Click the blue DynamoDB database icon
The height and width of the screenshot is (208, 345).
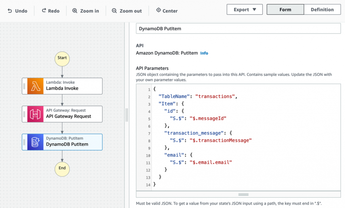coord(35,142)
